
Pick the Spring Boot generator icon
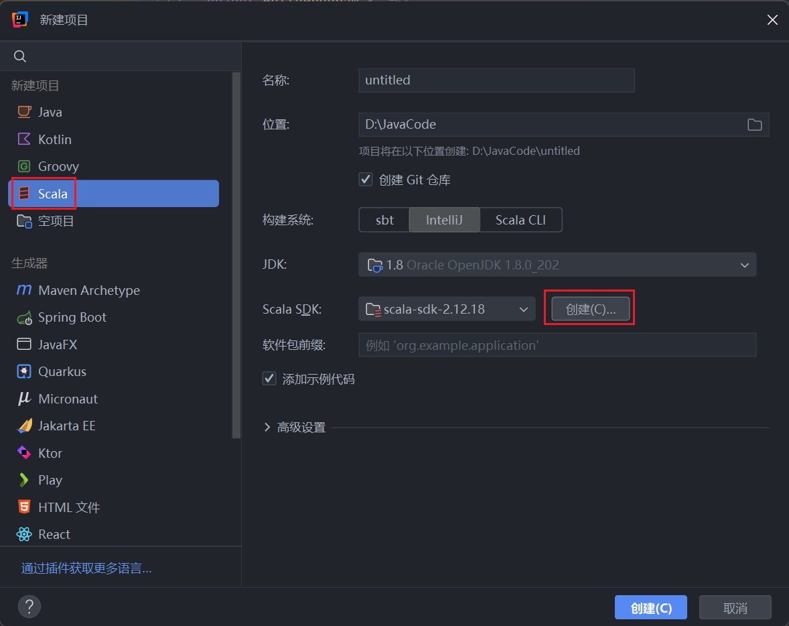coord(24,318)
